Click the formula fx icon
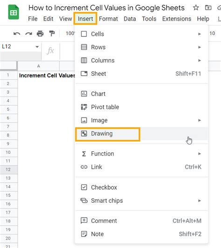Screen dimensions: 221x248 [x=50, y=51]
